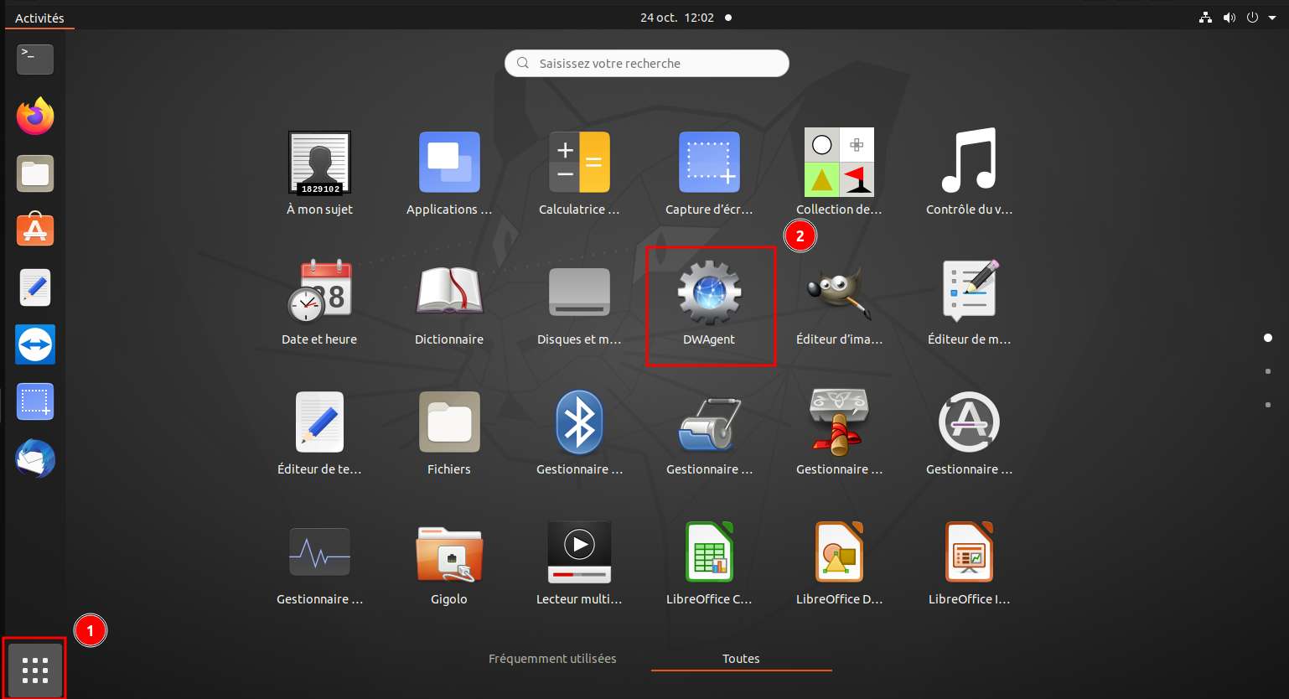
Task: Click the Saisissez votre recherche field
Action: [646, 63]
